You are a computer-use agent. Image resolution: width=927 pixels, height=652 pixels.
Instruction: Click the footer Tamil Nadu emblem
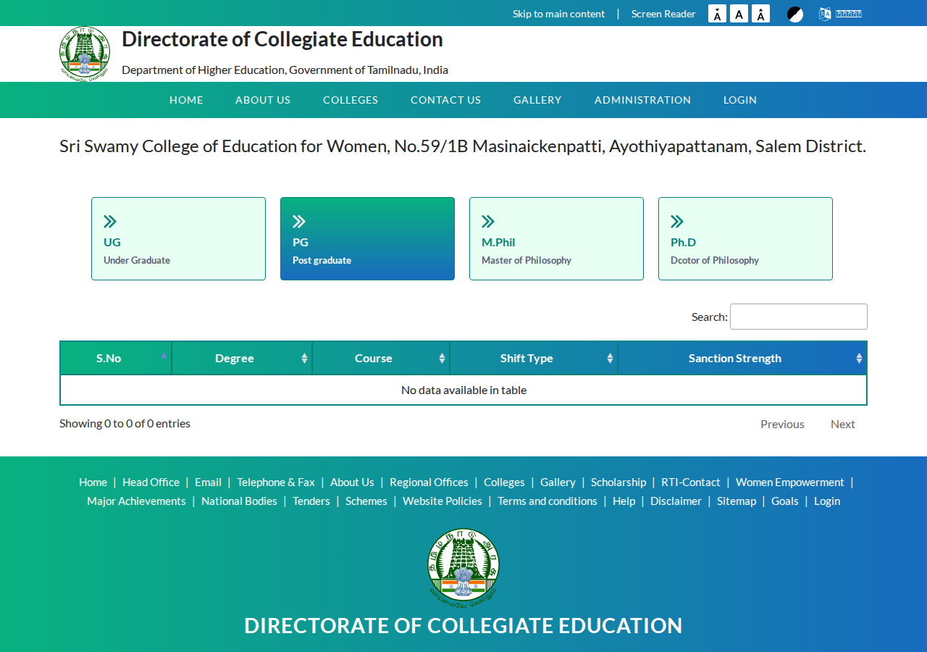[x=463, y=567]
